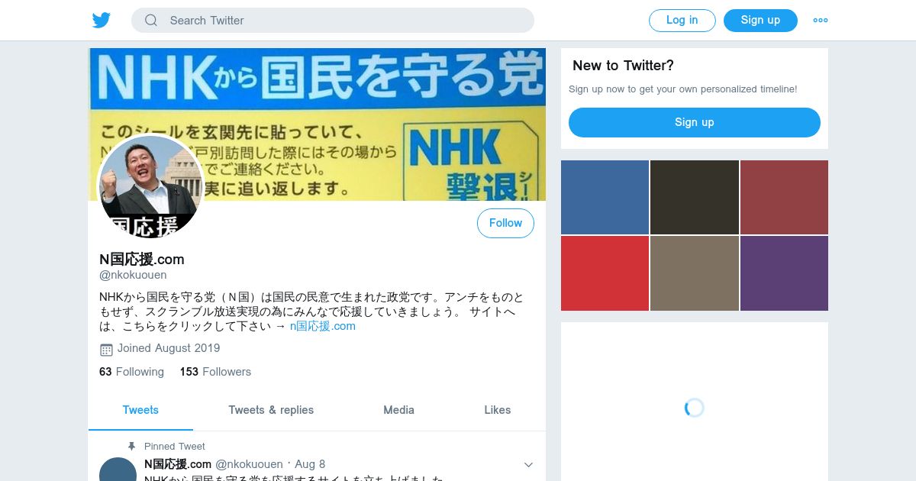This screenshot has width=916, height=481.
Task: Click the red media tile in sidebar
Action: point(605,273)
